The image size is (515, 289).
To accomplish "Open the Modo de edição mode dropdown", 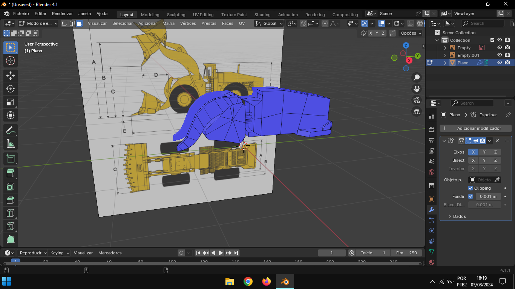I will (x=38, y=23).
